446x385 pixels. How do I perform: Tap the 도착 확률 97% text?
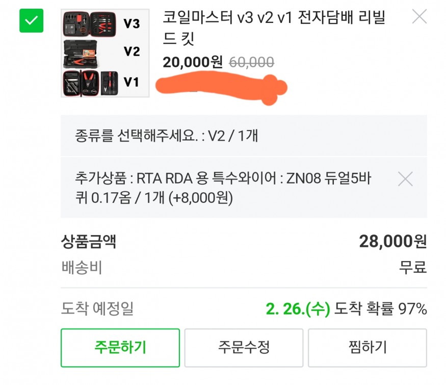[381, 309]
